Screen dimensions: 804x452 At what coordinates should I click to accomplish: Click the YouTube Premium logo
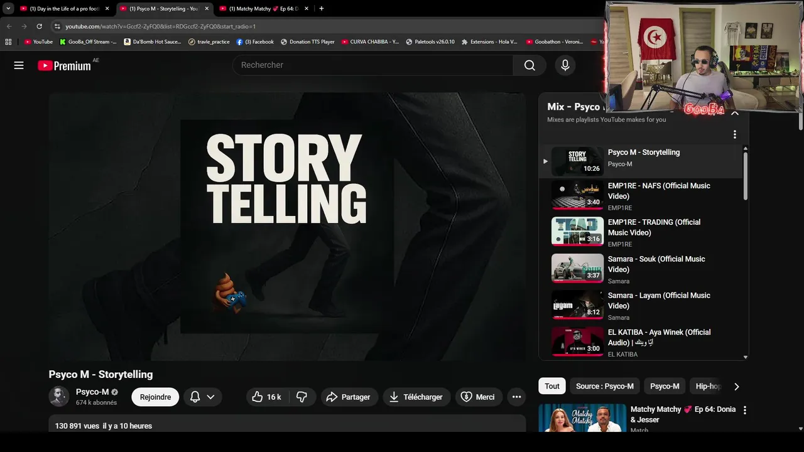point(64,65)
